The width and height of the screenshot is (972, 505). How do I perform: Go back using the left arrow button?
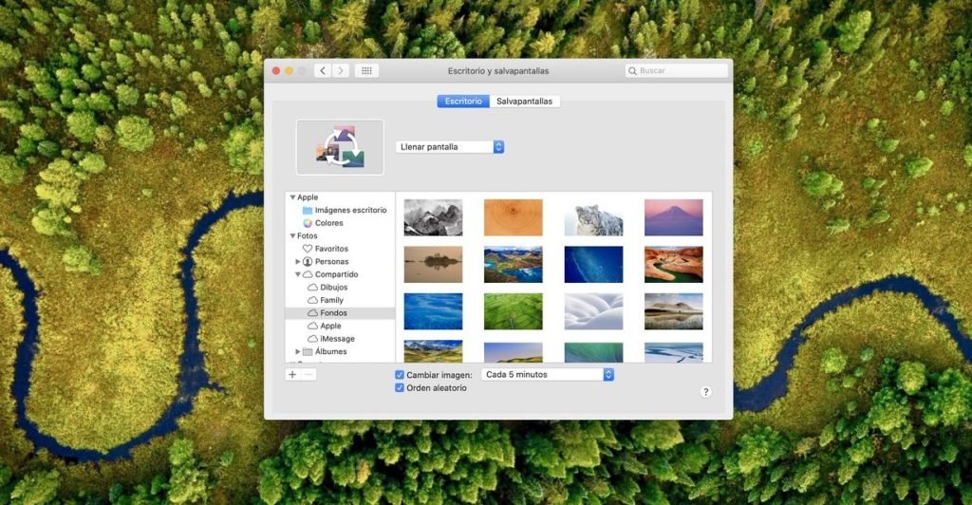[x=323, y=71]
